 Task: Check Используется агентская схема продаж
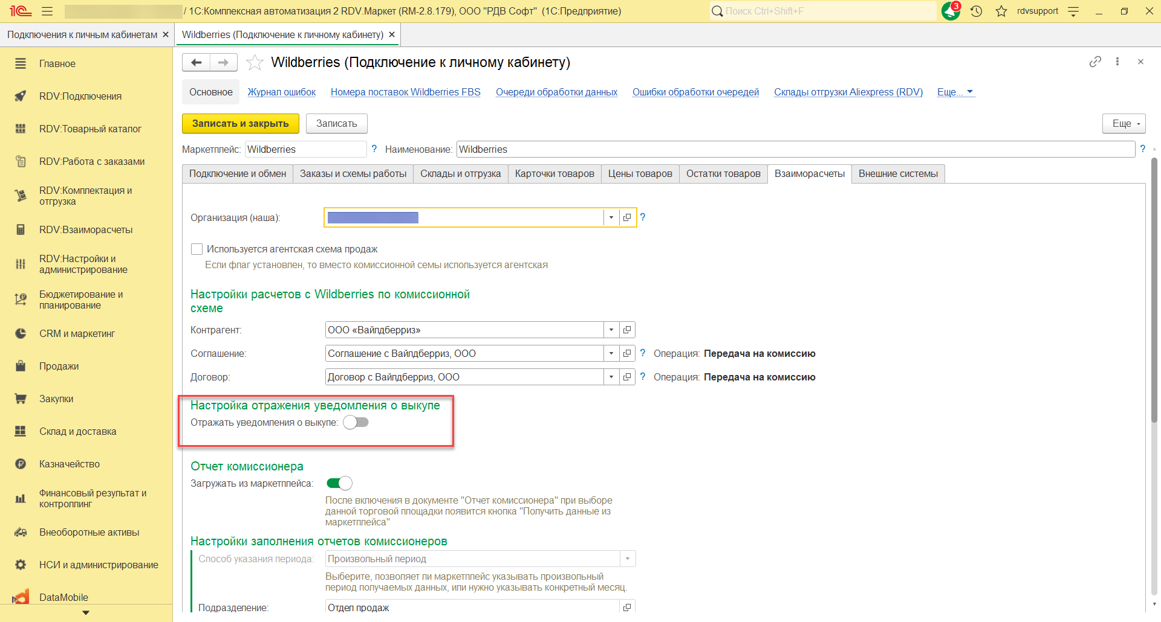[x=197, y=249]
